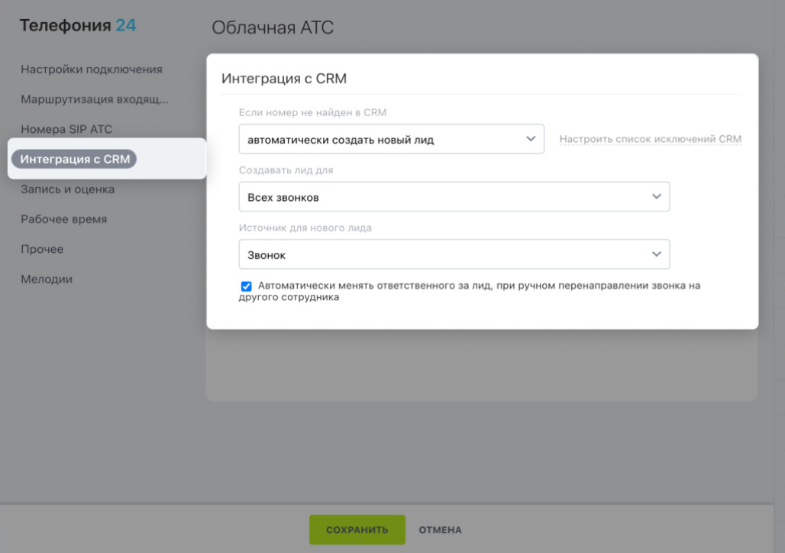Open the Прочее section

(x=42, y=249)
